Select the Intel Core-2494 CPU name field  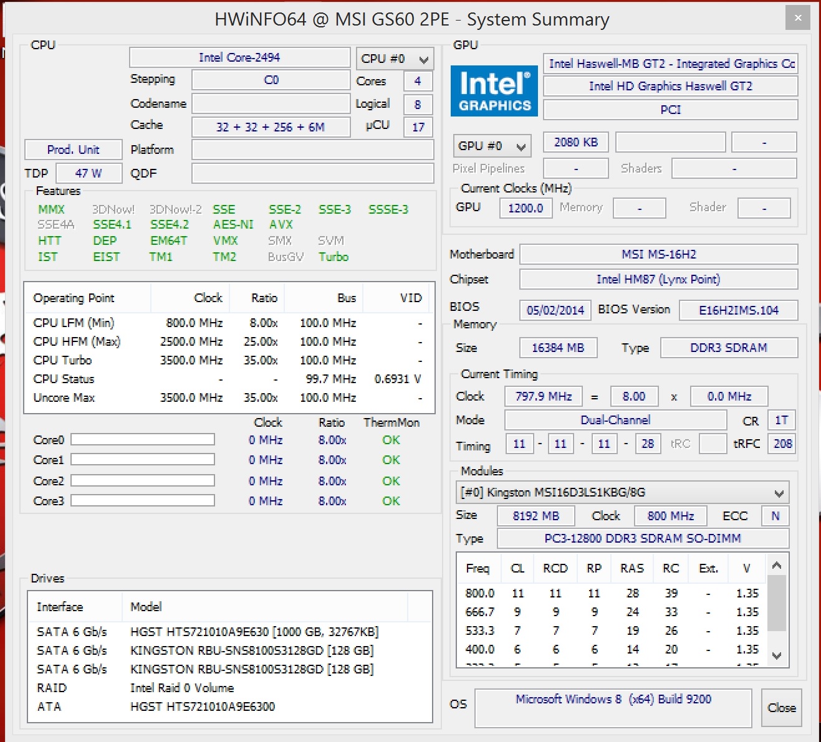pyautogui.click(x=239, y=57)
